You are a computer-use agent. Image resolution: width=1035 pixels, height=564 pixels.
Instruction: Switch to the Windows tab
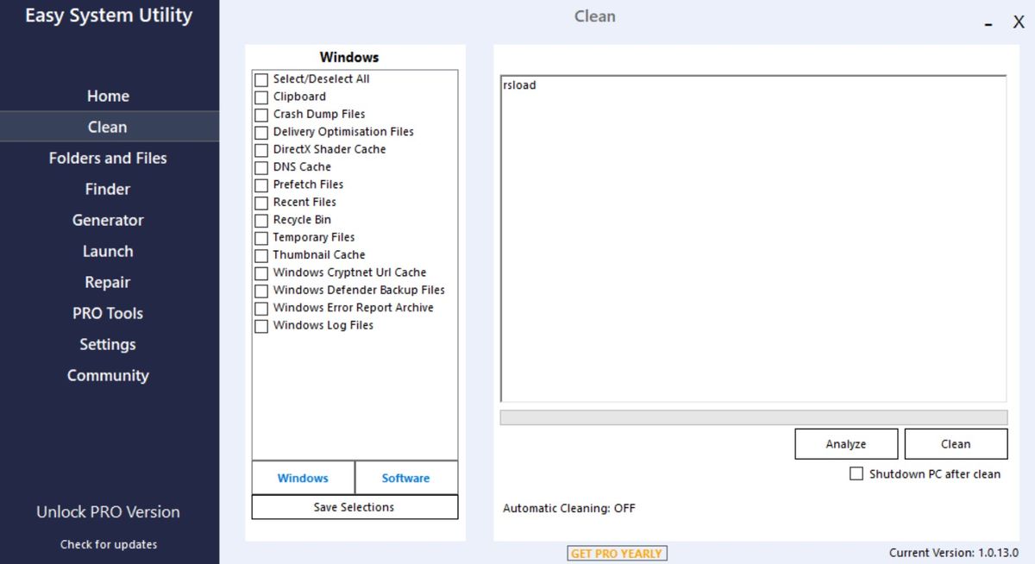[303, 477]
